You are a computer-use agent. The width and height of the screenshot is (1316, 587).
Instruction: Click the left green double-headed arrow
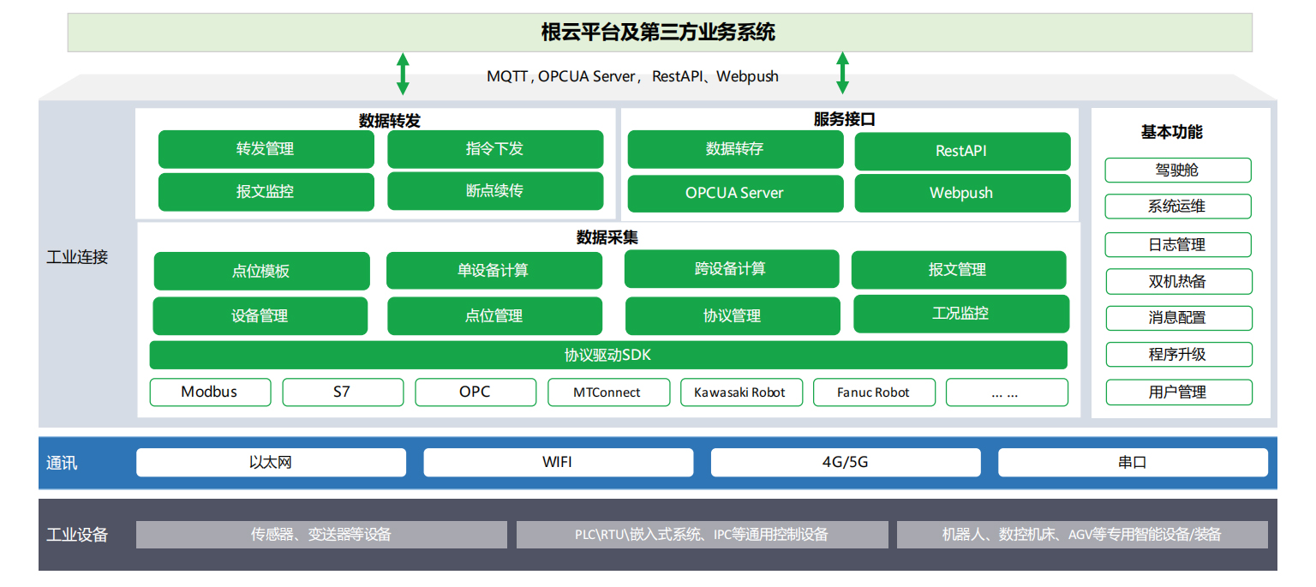(403, 74)
